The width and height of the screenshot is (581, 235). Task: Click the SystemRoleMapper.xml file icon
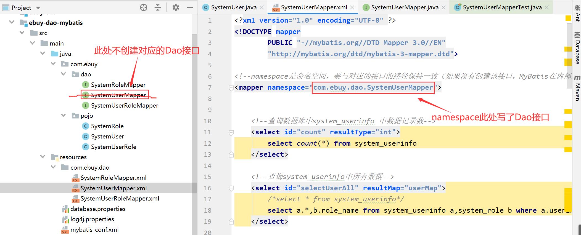[x=75, y=178]
